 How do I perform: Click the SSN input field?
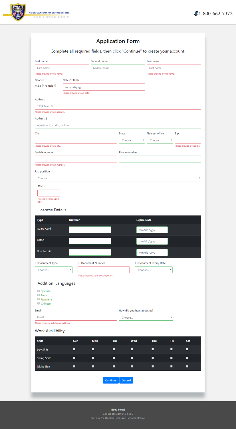coord(49,193)
